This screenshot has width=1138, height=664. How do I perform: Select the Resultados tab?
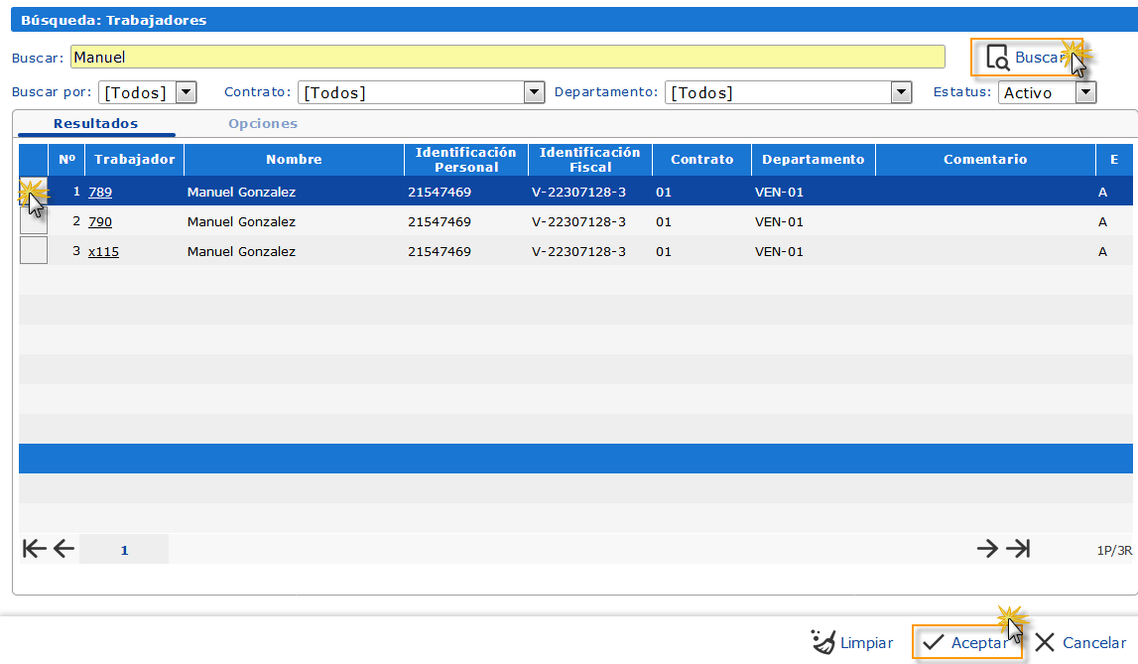click(96, 124)
